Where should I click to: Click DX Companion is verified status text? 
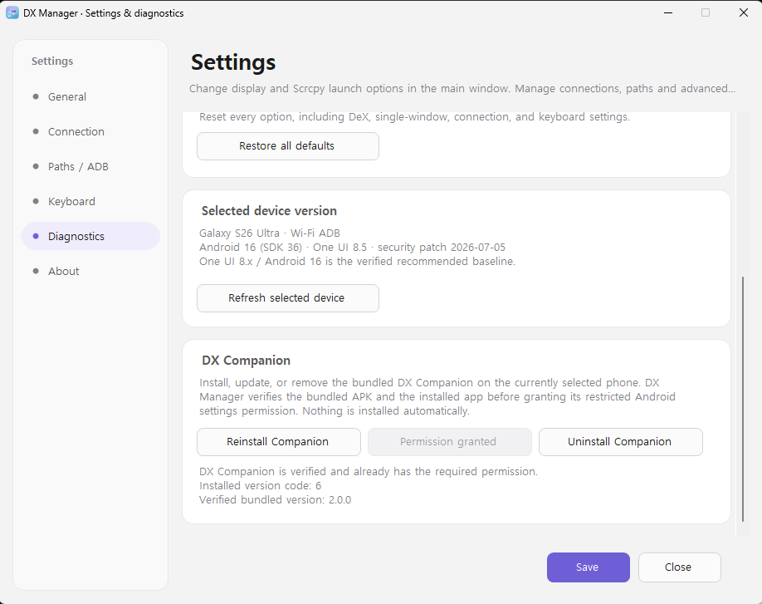point(369,472)
